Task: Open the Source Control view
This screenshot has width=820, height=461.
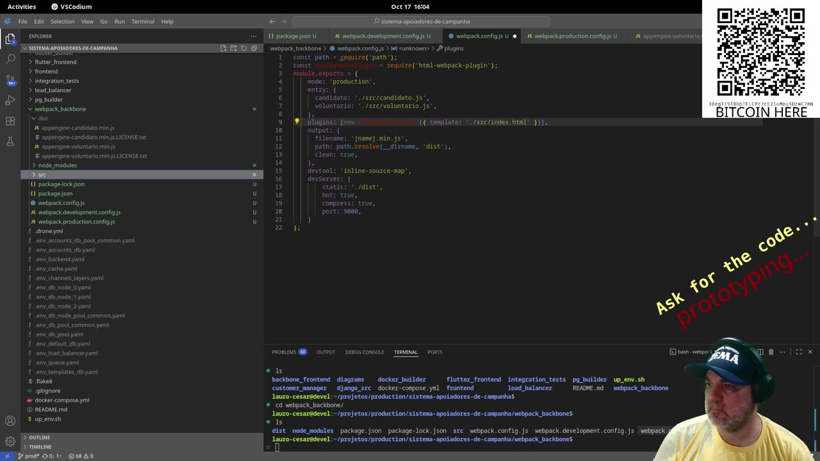Action: point(10,80)
